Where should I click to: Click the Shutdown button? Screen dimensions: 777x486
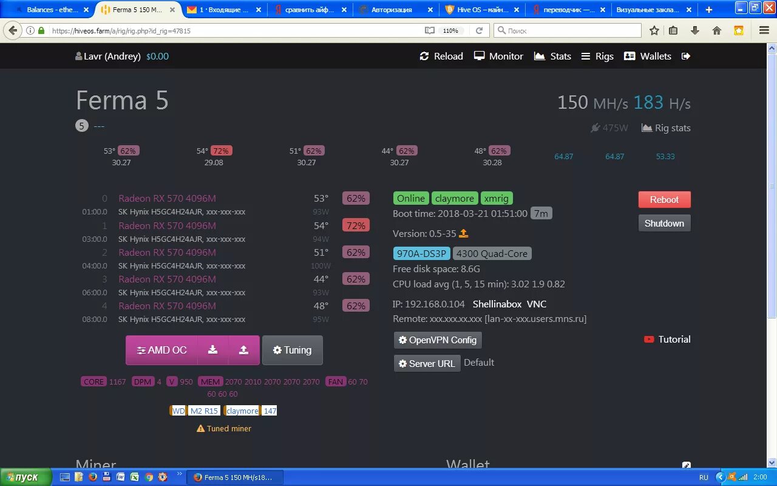664,223
